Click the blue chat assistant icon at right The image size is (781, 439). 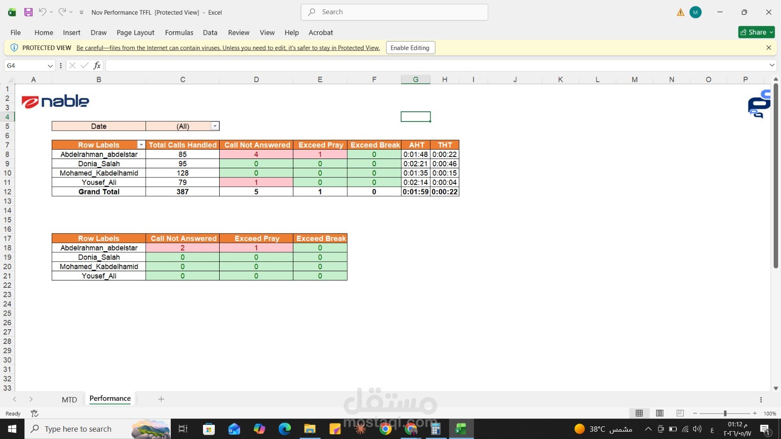[759, 103]
